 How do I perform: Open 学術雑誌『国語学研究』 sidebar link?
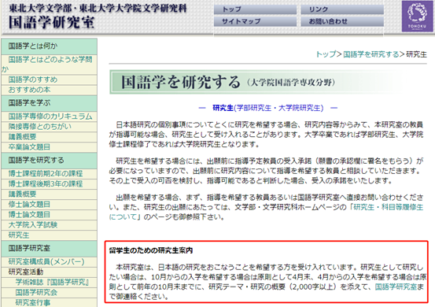click(53, 283)
